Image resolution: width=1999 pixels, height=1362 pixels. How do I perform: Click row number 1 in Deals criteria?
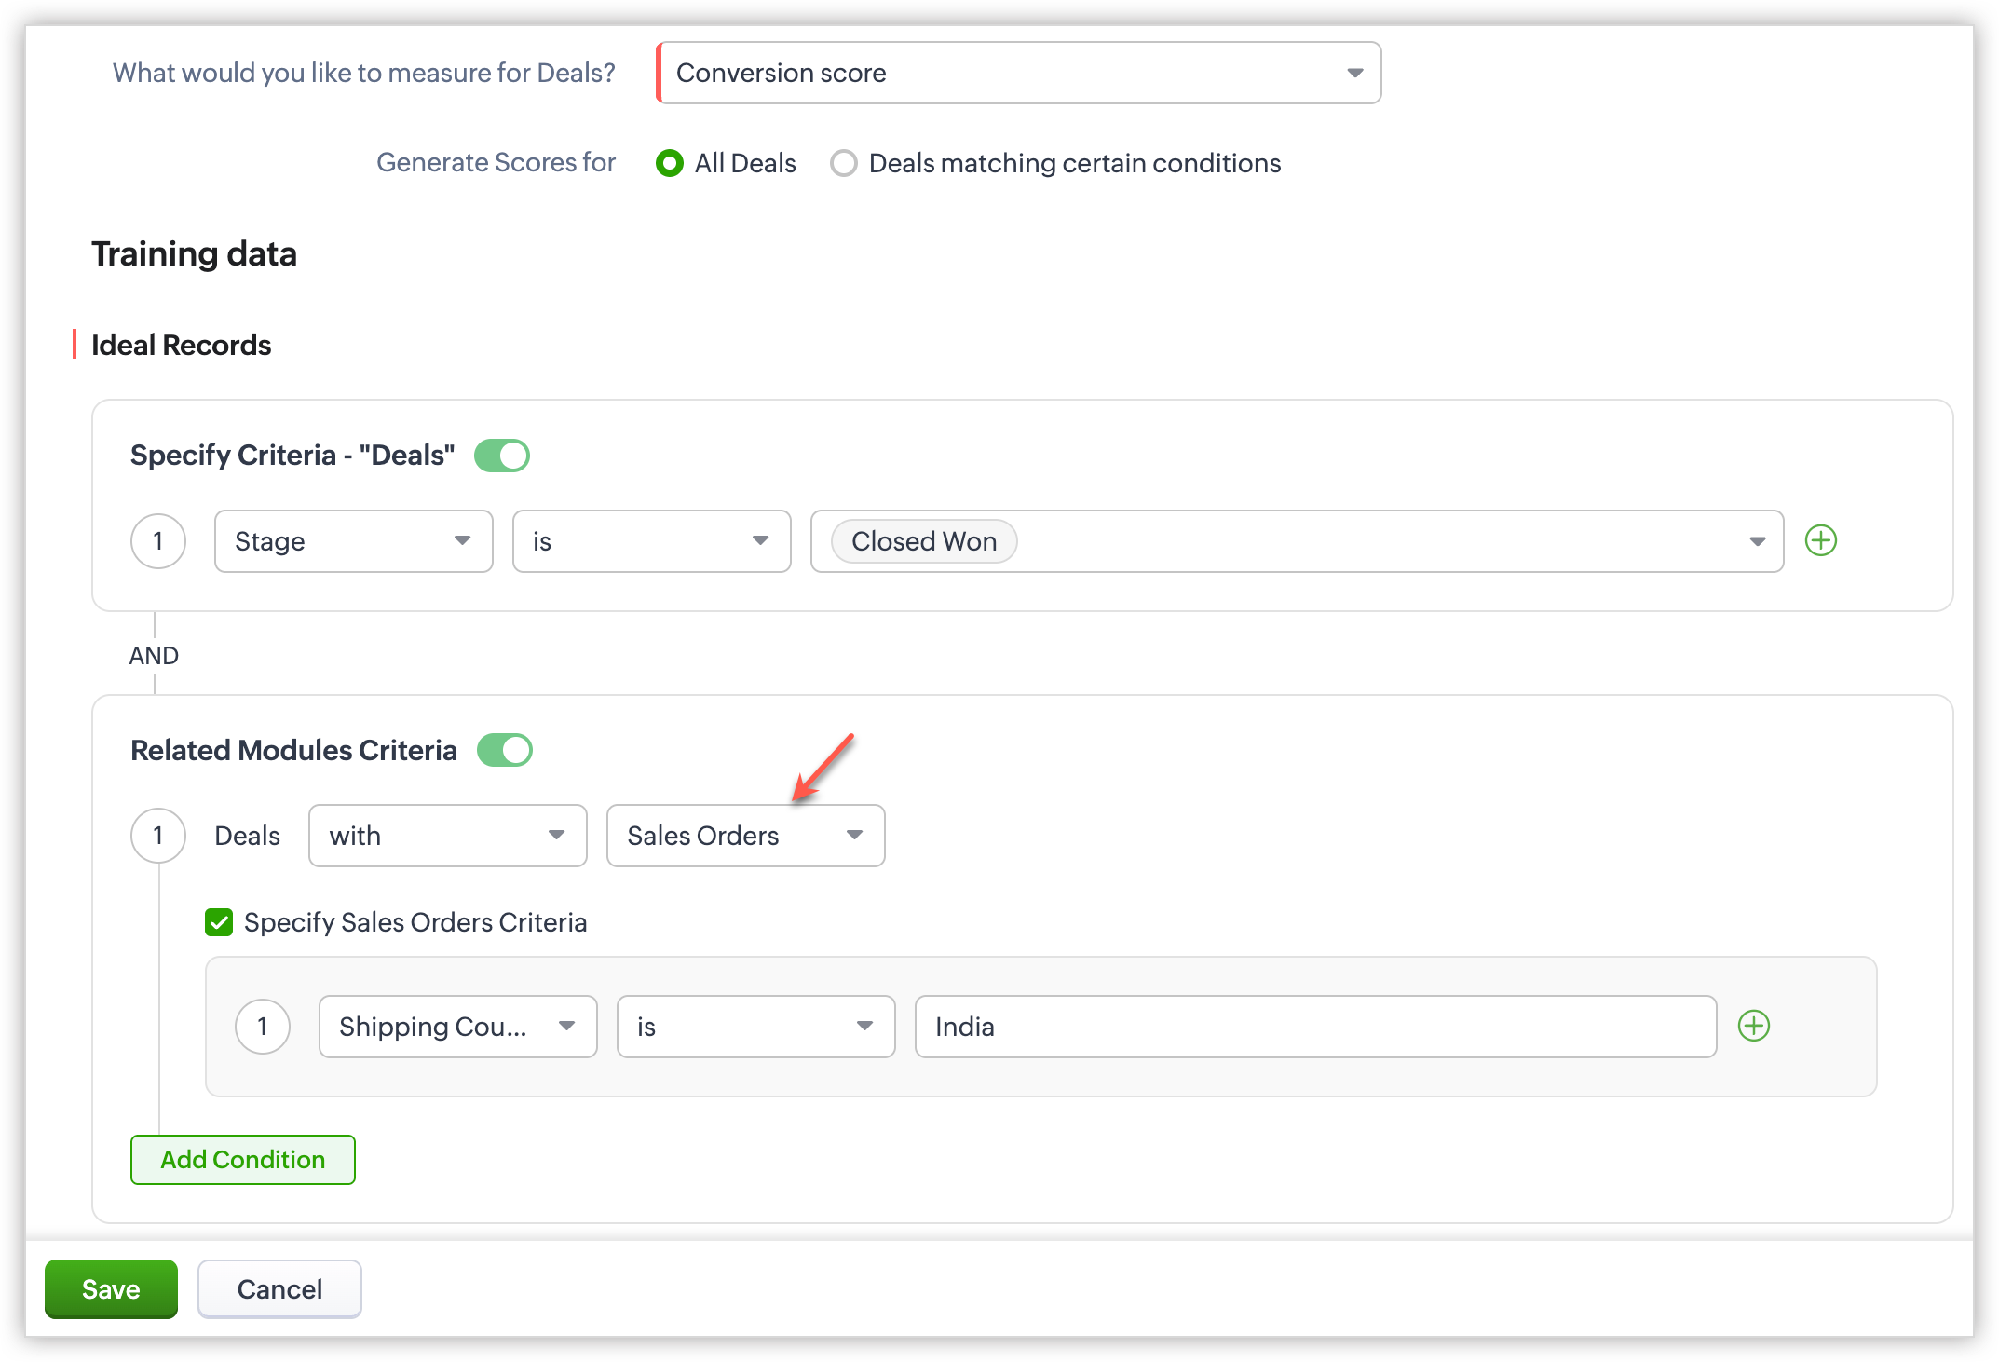[x=158, y=541]
